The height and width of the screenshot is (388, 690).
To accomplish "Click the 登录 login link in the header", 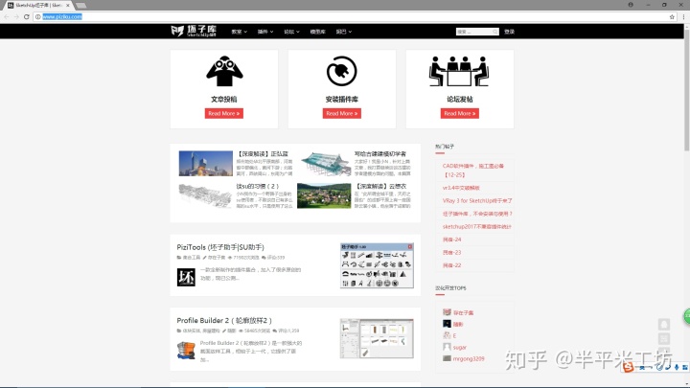I will (x=509, y=32).
